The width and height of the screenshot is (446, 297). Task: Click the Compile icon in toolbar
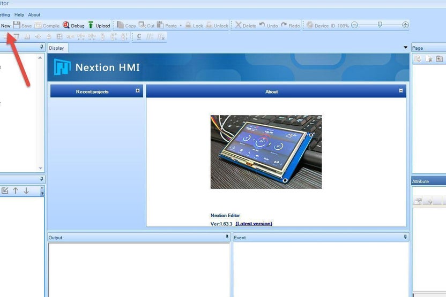[x=38, y=25]
